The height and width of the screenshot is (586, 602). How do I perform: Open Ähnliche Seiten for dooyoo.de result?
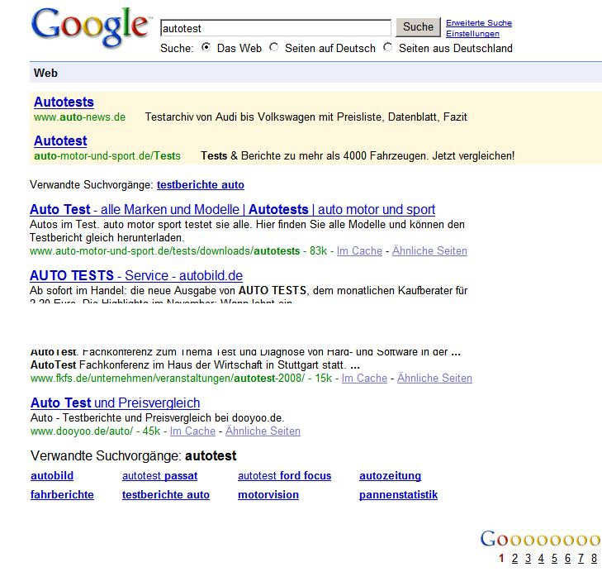263,431
